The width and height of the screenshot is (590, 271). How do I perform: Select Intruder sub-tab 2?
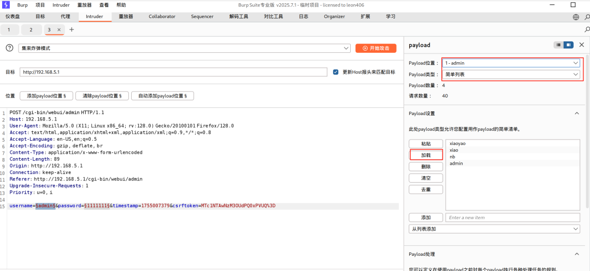(31, 29)
